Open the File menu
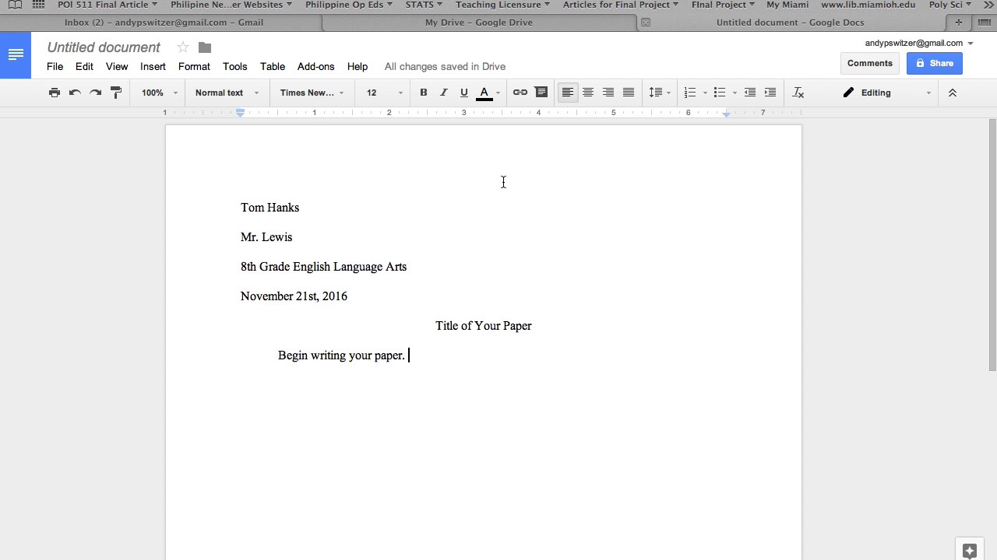 point(55,67)
